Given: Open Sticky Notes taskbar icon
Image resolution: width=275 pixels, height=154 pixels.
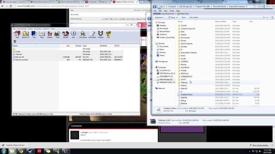Looking at the screenshot, I should click(x=48, y=151).
